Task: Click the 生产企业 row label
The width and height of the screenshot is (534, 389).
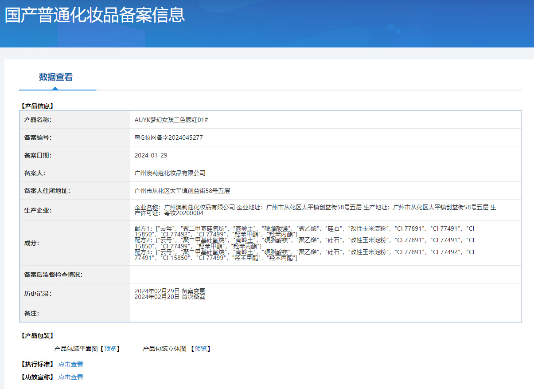Action: (x=38, y=210)
